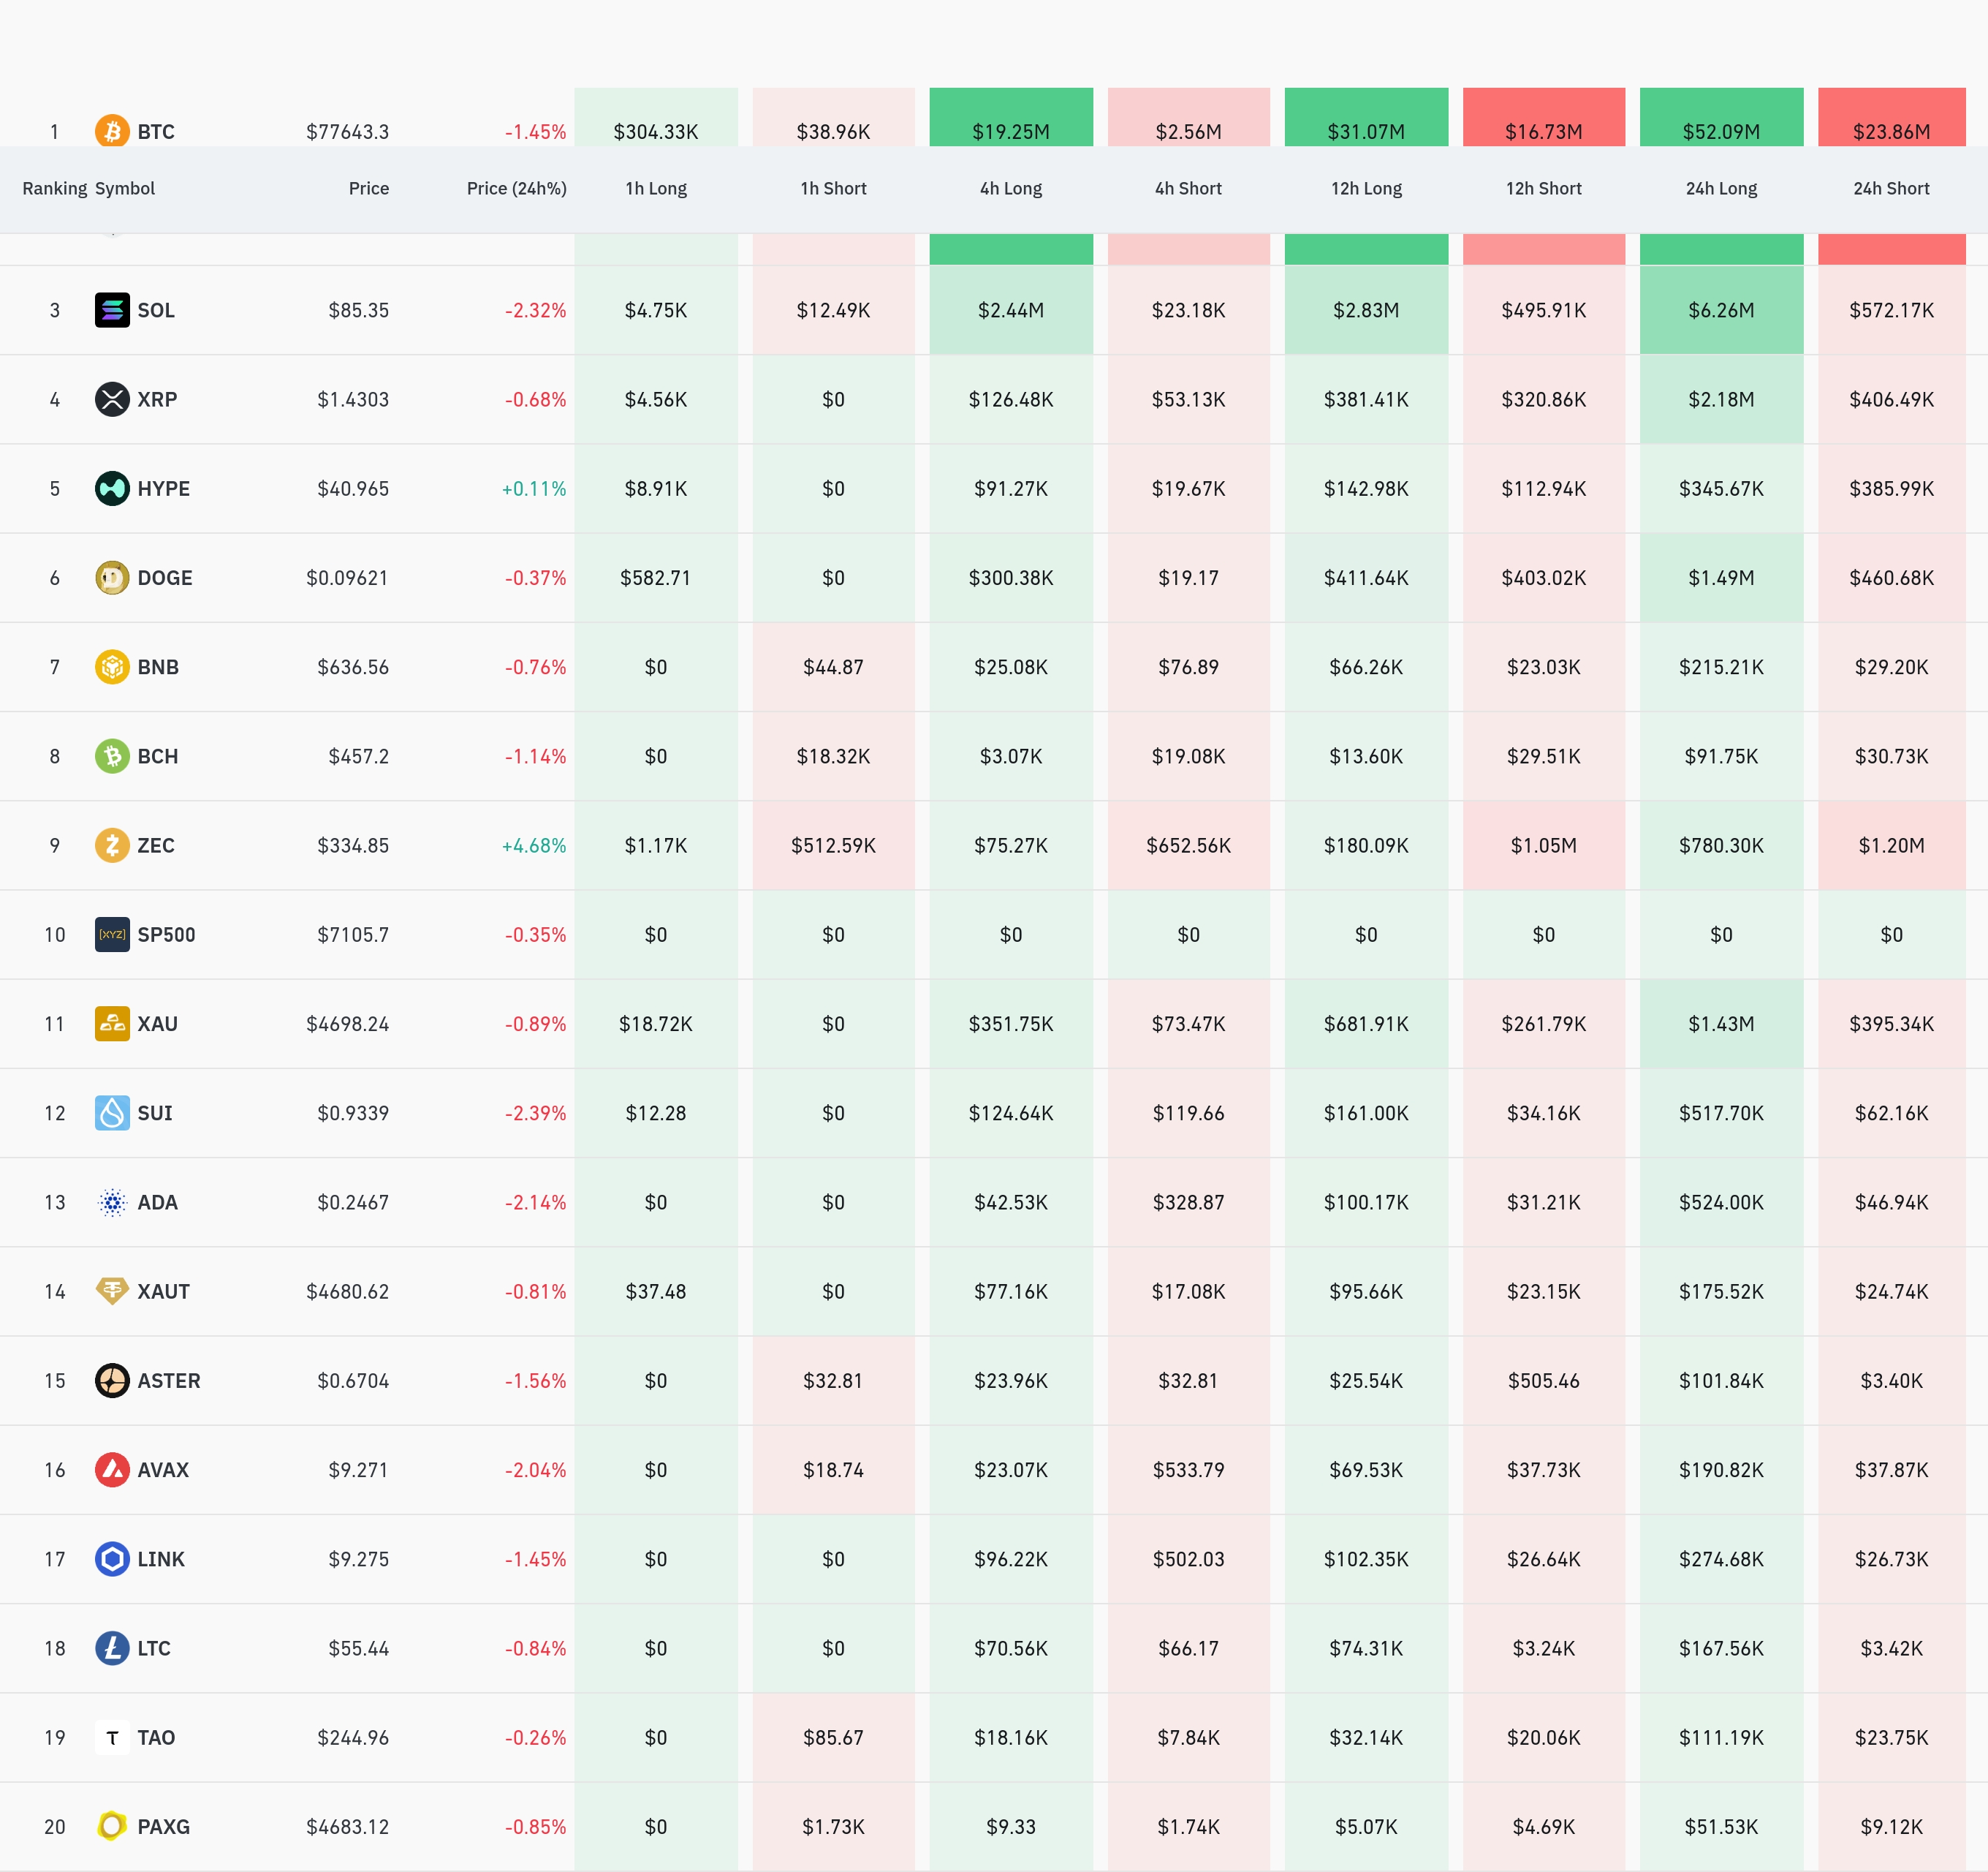Click the HYPE token icon
This screenshot has width=1988, height=1872.
tap(112, 488)
